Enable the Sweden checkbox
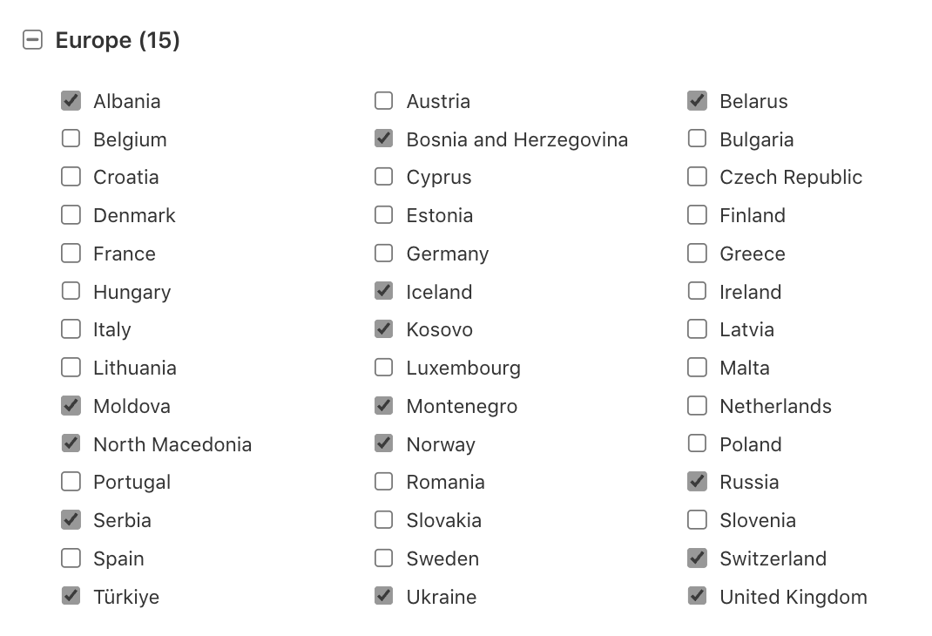The height and width of the screenshot is (636, 932). [384, 558]
